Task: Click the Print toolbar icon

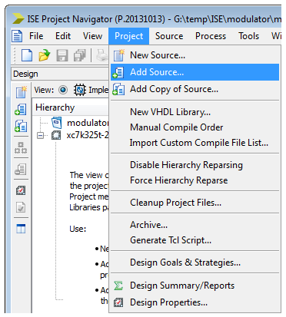Action: coord(102,55)
